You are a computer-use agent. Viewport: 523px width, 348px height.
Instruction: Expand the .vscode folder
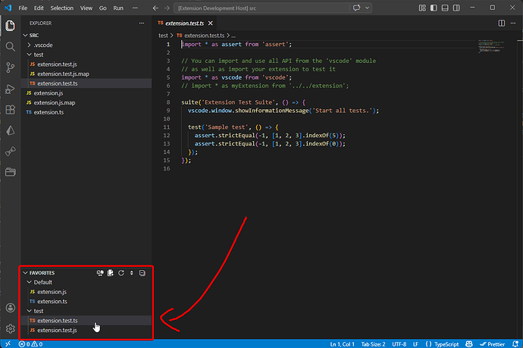coord(43,45)
